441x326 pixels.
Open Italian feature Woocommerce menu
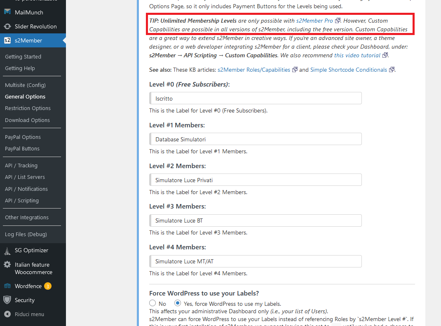coord(33,268)
